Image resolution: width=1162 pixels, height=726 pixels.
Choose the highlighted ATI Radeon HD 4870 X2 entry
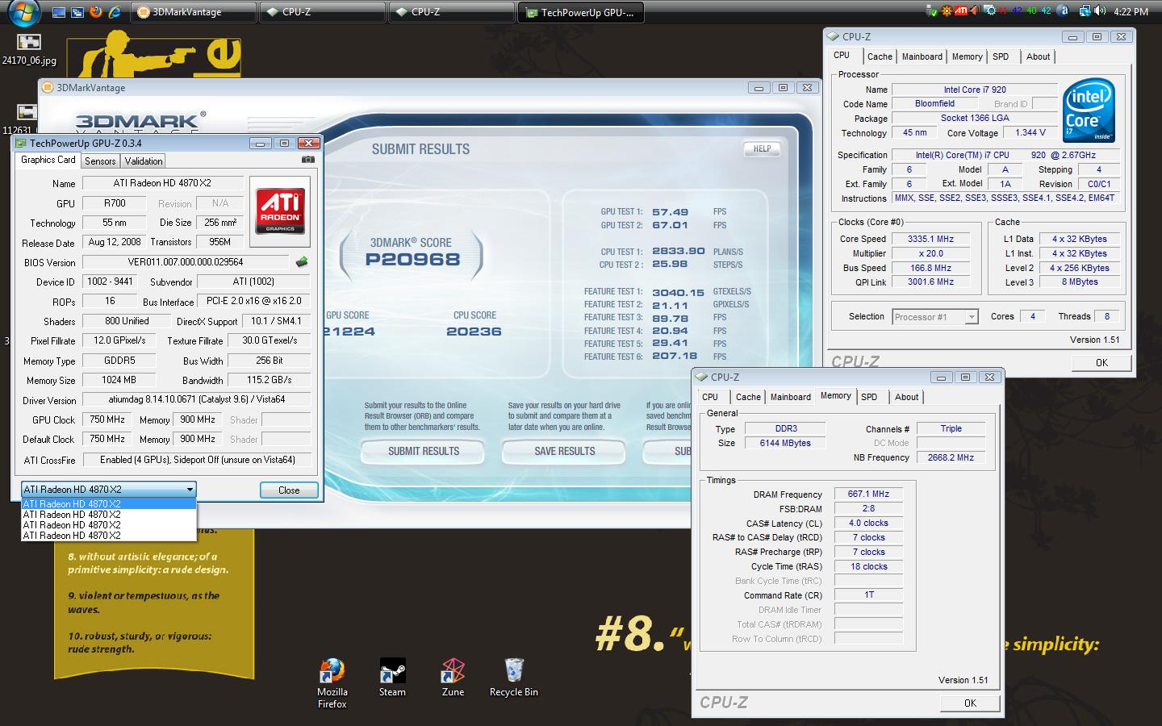click(x=109, y=503)
